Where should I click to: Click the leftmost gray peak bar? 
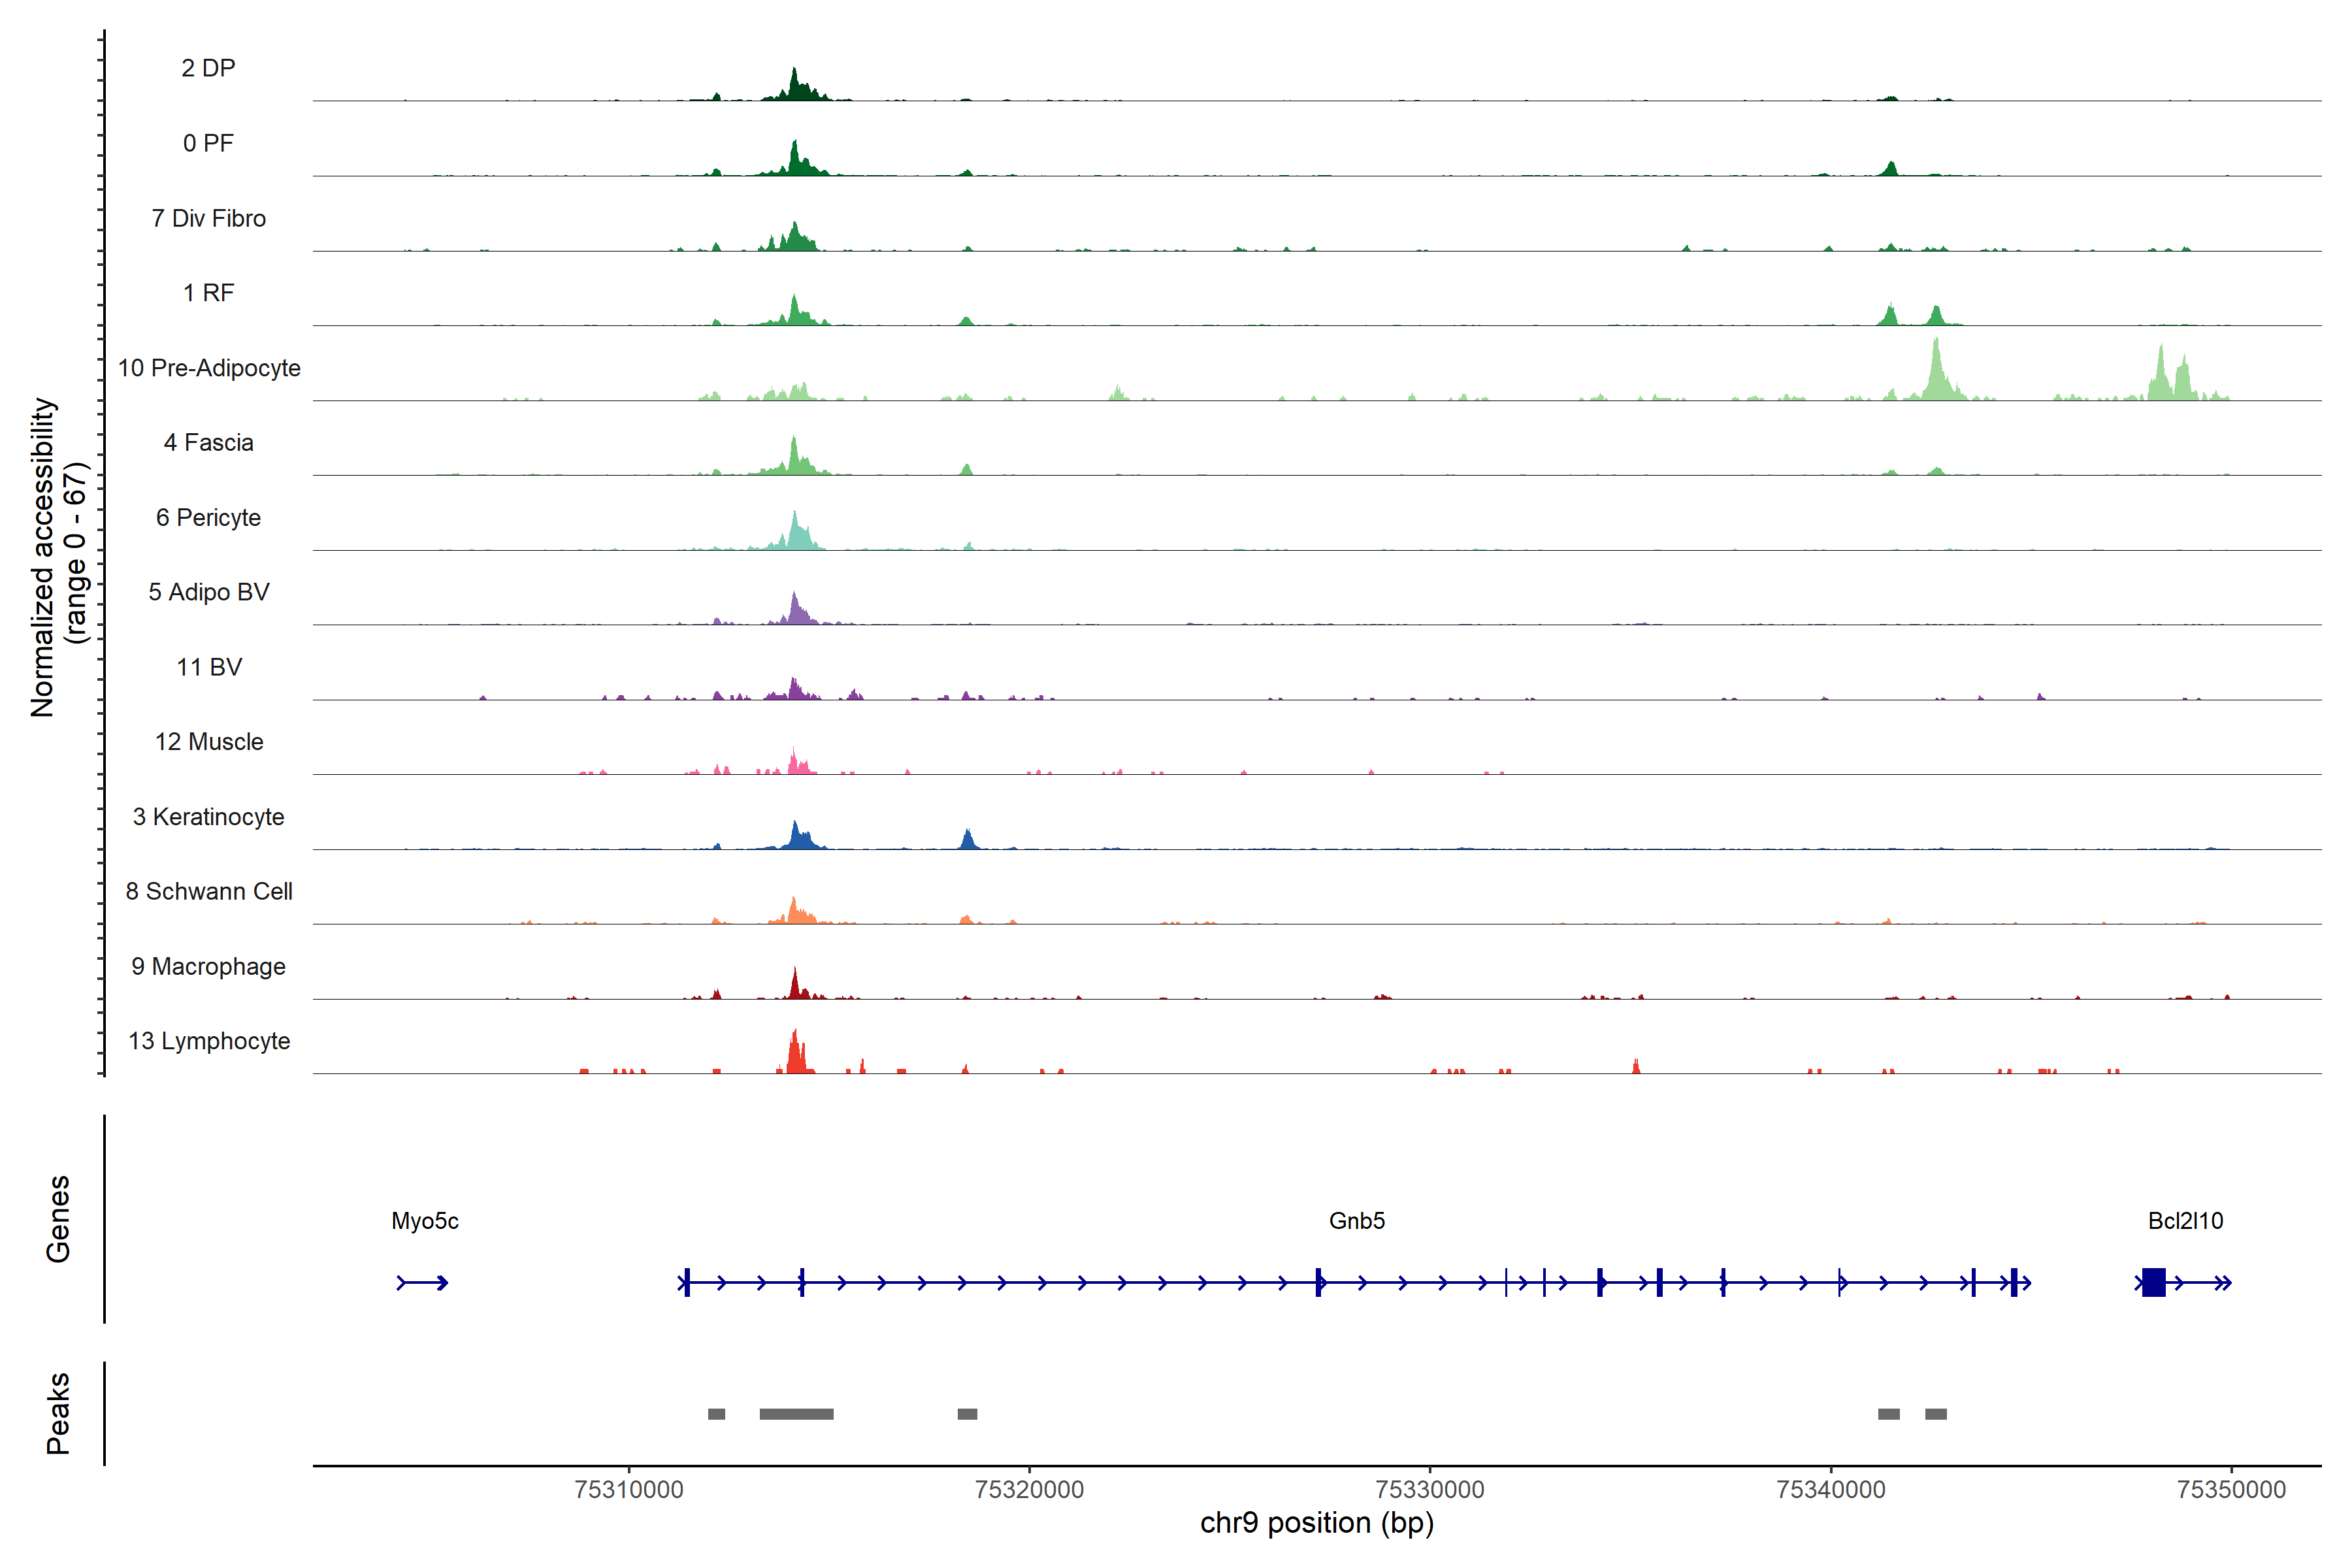(716, 1414)
